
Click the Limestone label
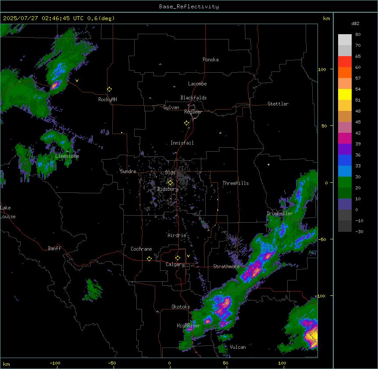67,156
